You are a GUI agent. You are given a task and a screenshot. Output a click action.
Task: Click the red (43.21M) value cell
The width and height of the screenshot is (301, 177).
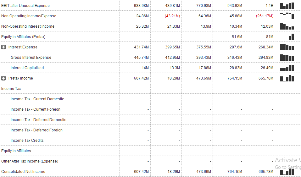[172, 16]
